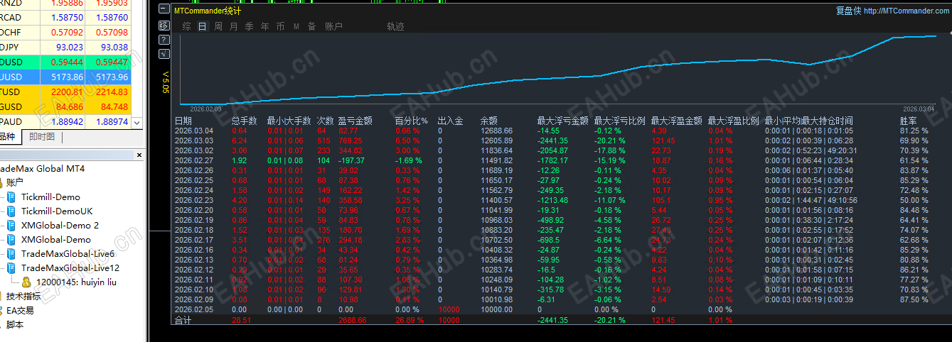Click the balance value 12688.66
952x342 pixels.
point(496,131)
